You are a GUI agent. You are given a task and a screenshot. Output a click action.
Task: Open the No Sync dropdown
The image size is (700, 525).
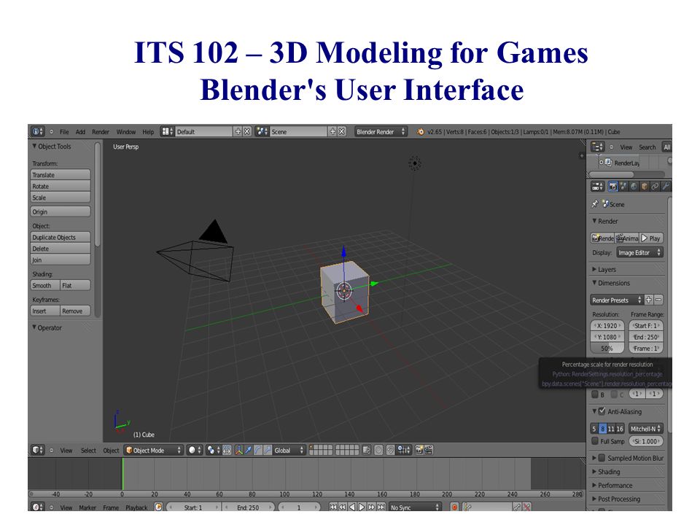(x=415, y=507)
